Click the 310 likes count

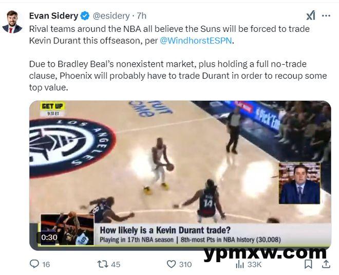point(185,264)
